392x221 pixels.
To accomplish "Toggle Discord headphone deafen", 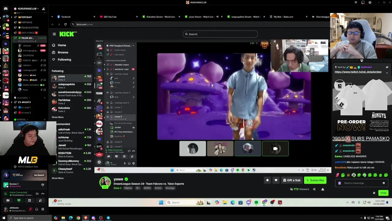I will click(x=36, y=209).
